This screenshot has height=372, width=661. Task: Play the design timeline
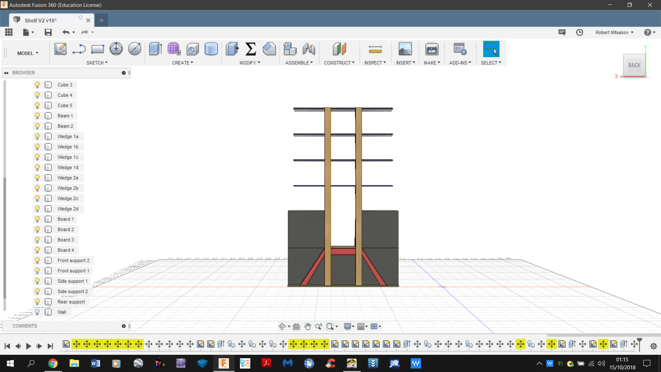coord(29,346)
